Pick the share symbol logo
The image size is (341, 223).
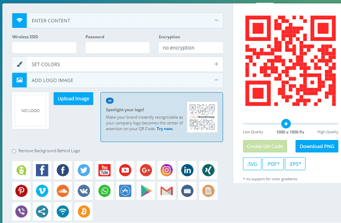pyautogui.click(x=42, y=211)
